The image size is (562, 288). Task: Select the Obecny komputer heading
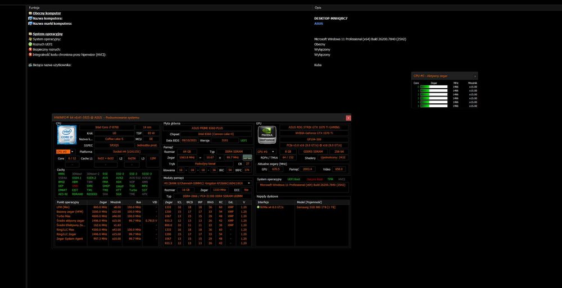[47, 13]
